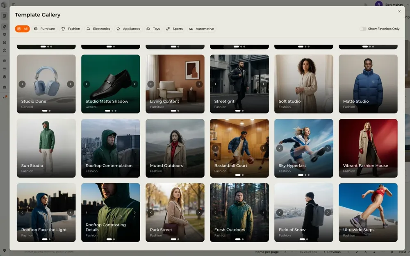This screenshot has width=410, height=256.
Task: Click the Previous page link in background
Action: pyautogui.click(x=332, y=252)
